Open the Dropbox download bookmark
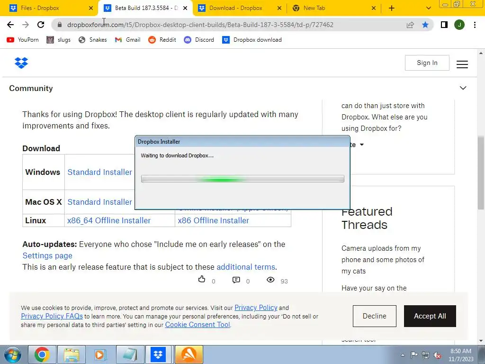This screenshot has width=485, height=364. pos(252,40)
